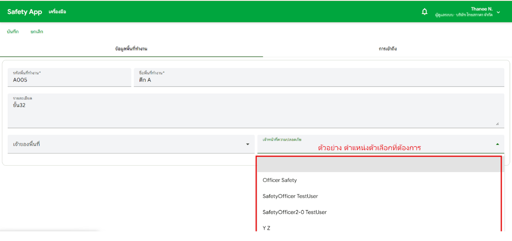Focus the รหัสพื้นที่ทำงาน field with A005
512x241 pixels.
point(69,80)
